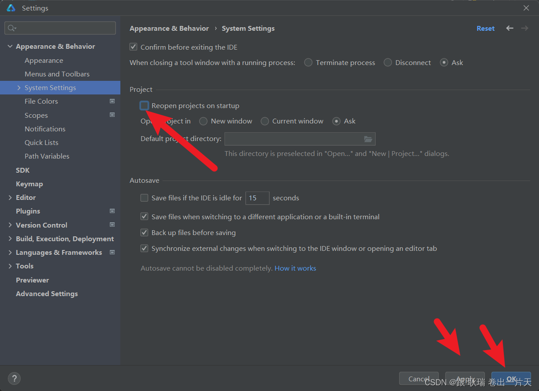Toggle Back up files before saving

tap(144, 232)
